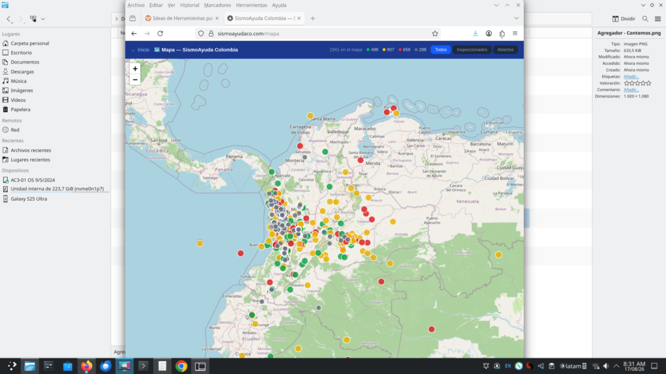Open Papelera in Dolphin sidebar
Image resolution: width=666 pixels, height=374 pixels.
point(20,109)
